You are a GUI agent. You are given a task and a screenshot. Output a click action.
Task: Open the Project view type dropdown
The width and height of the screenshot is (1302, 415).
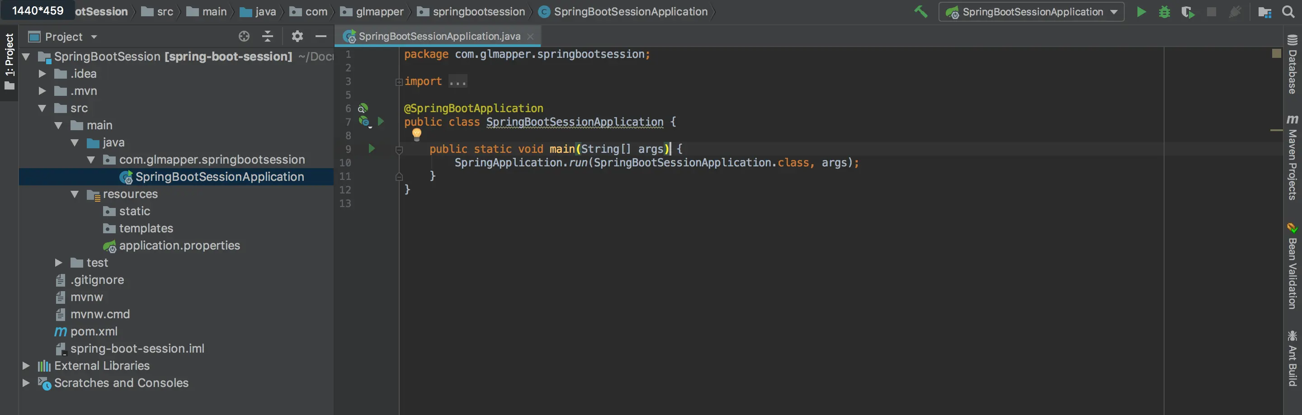[63, 37]
